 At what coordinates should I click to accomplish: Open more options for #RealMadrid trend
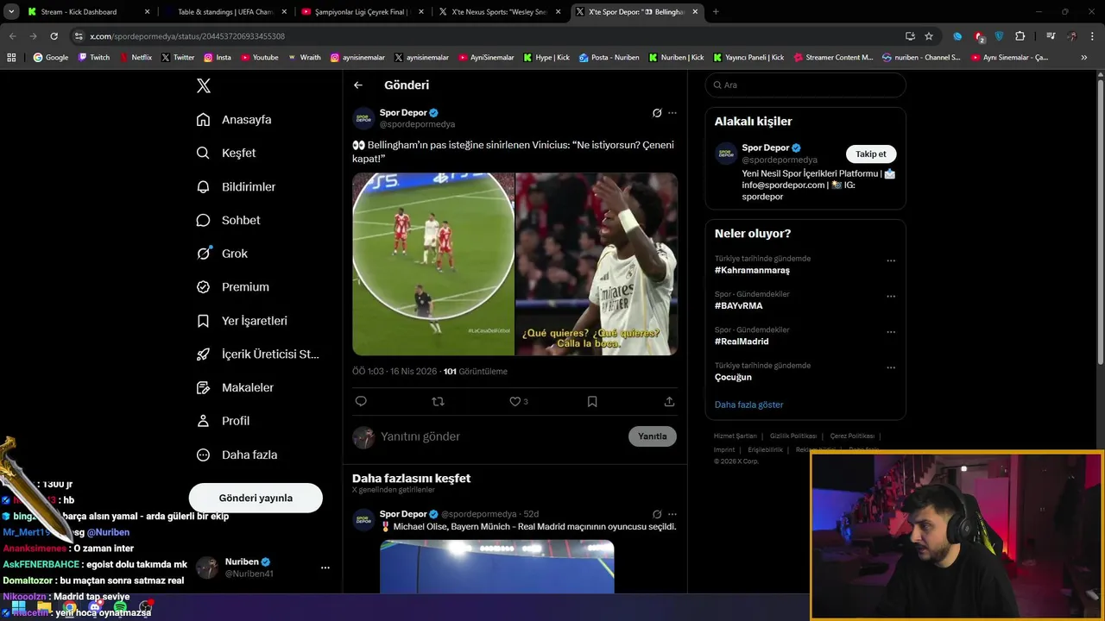[x=891, y=332]
